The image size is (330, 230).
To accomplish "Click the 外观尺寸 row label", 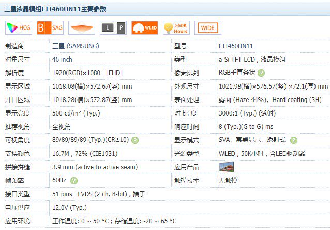I will point(187,86).
